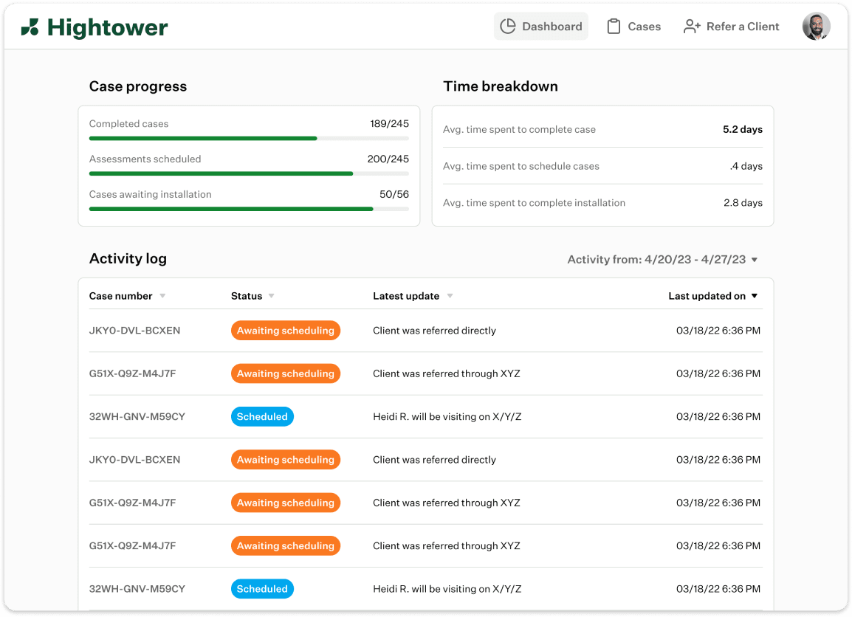Expand the Activity date range dropdown

pyautogui.click(x=754, y=260)
